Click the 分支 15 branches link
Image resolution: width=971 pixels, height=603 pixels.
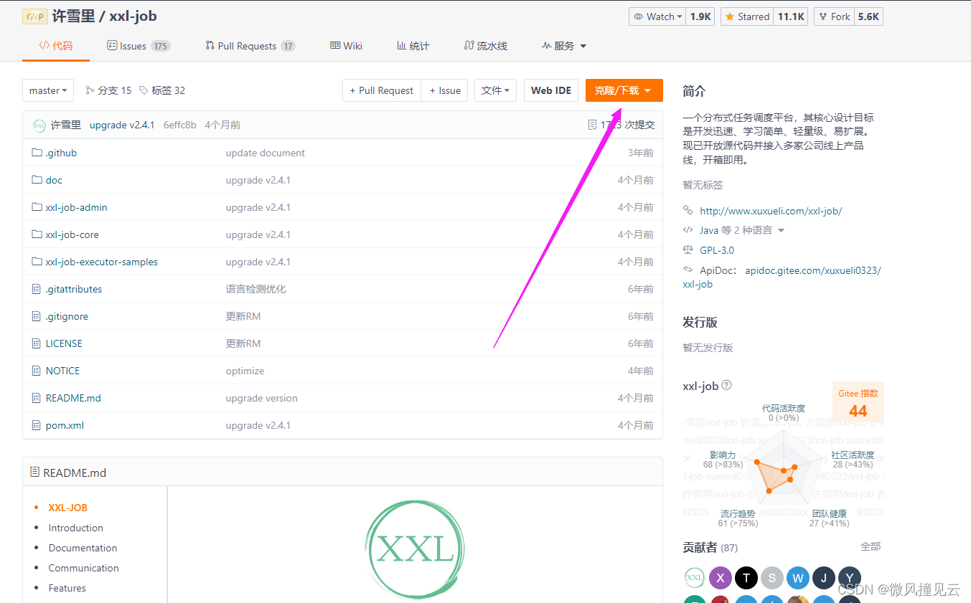point(108,90)
